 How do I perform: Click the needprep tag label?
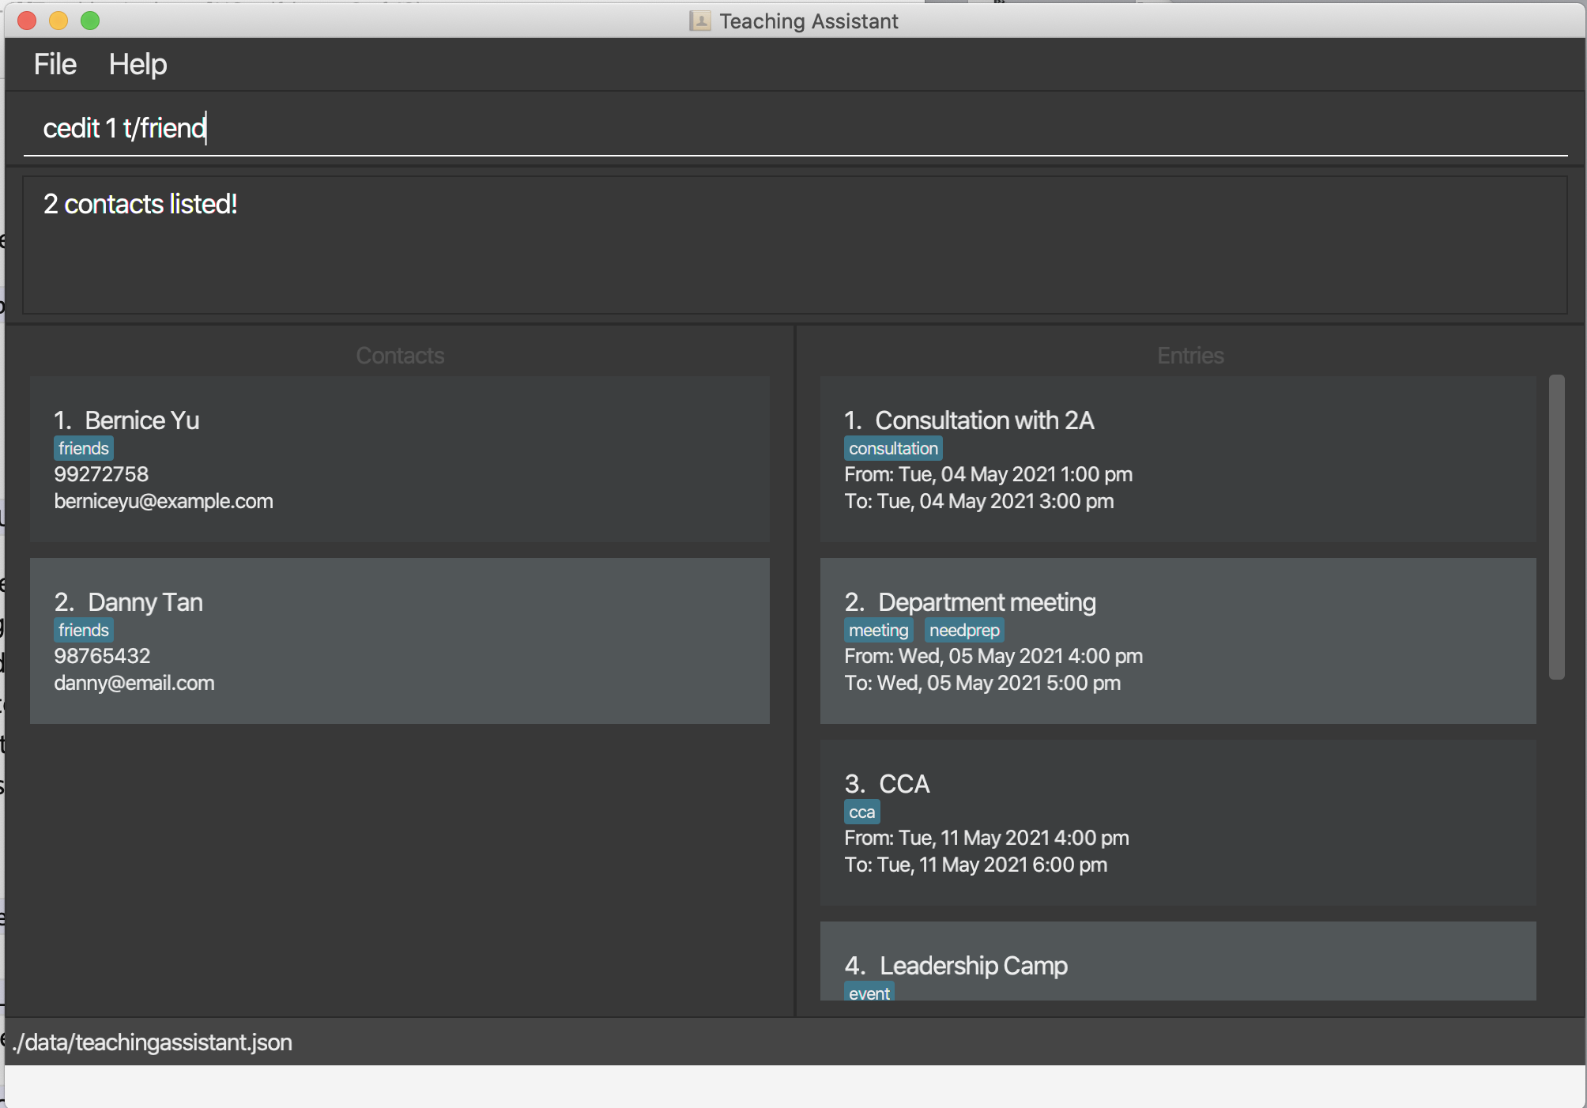point(963,630)
